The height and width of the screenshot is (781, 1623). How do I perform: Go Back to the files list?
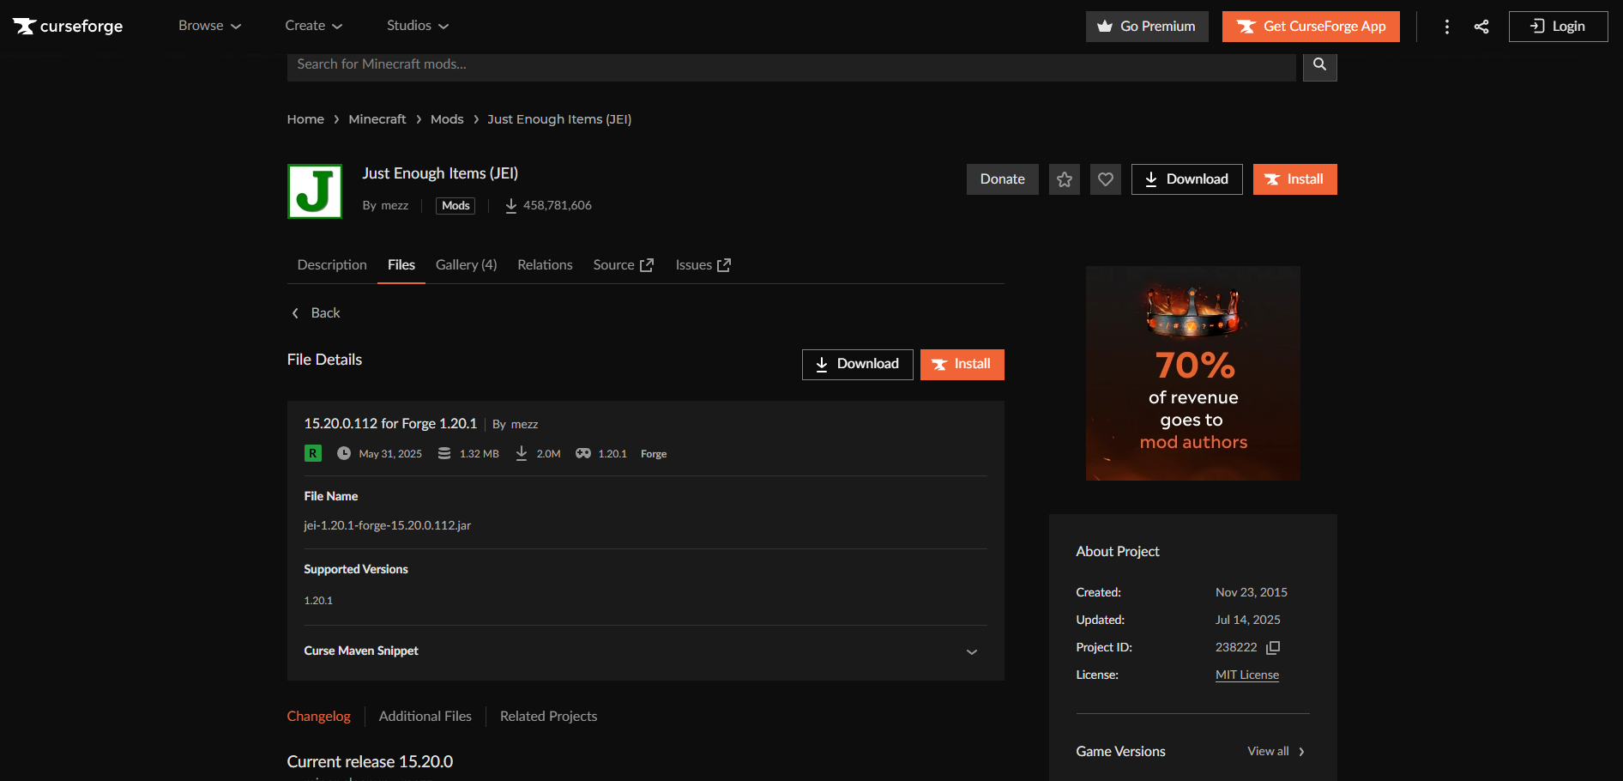coord(316,313)
